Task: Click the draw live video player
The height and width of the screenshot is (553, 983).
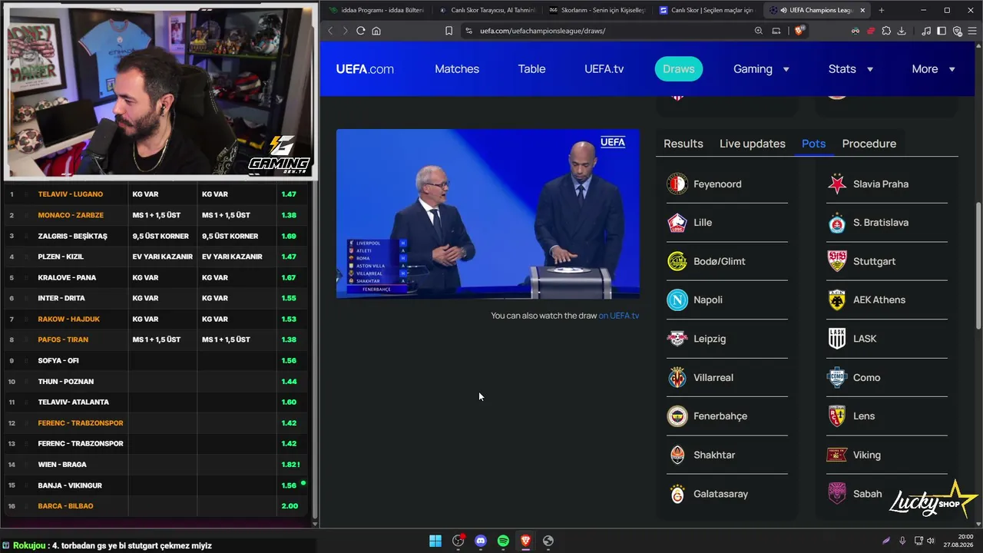Action: (x=488, y=214)
